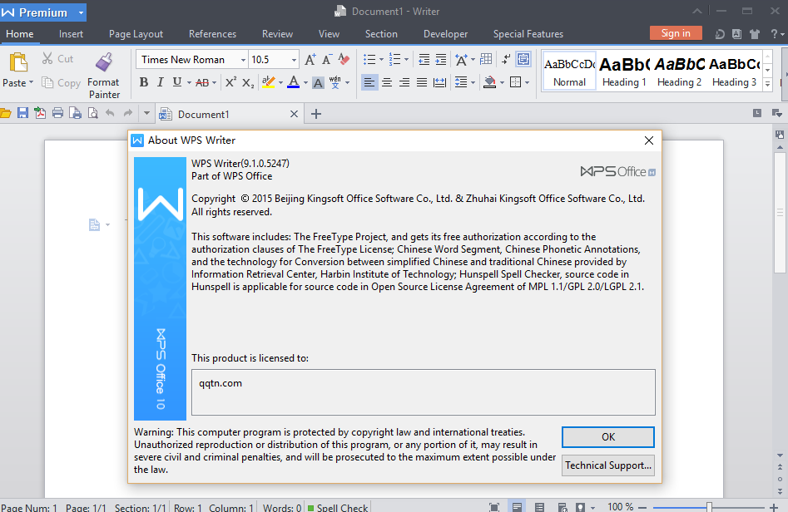Open the Page Layout tab
Screen dimensions: 788x512
[x=136, y=34]
